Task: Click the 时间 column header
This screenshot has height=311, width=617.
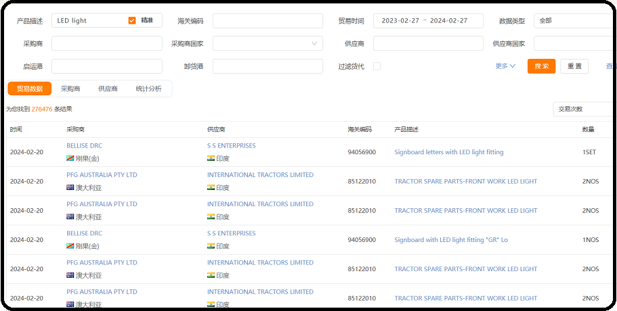Action: tap(16, 130)
